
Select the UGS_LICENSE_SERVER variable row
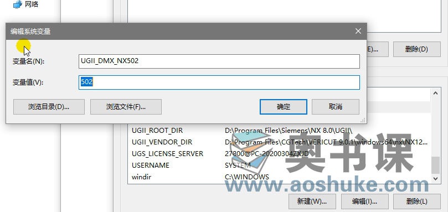click(279, 154)
